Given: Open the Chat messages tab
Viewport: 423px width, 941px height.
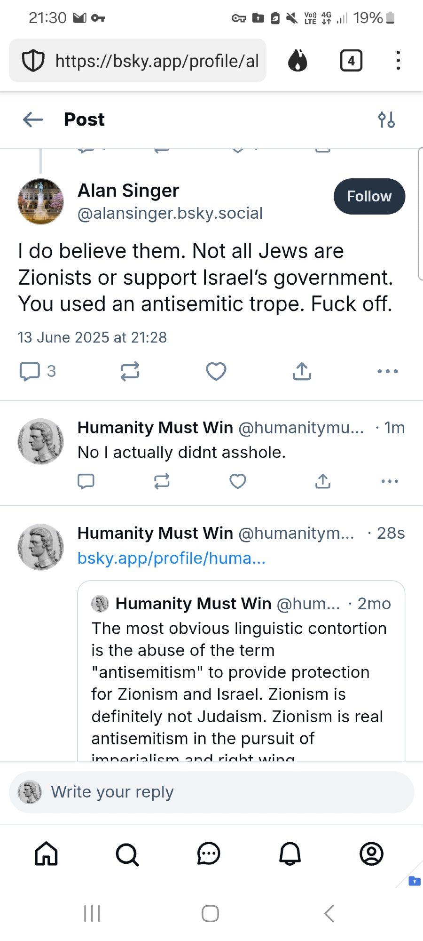Looking at the screenshot, I should tap(209, 853).
